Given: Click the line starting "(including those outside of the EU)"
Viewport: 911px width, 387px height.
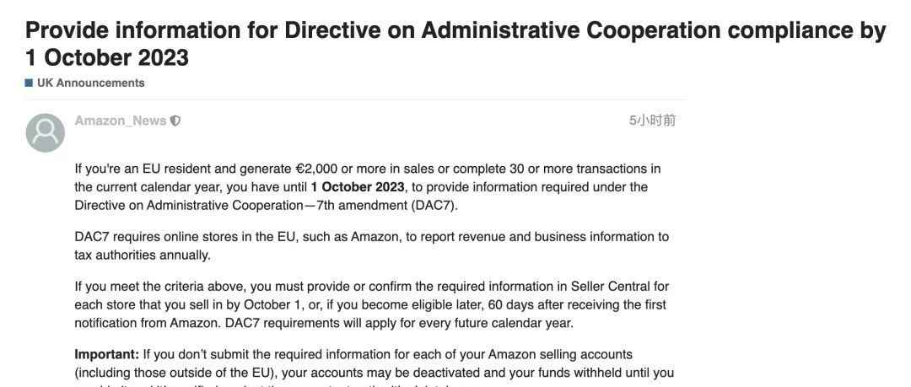Looking at the screenshot, I should (x=375, y=373).
